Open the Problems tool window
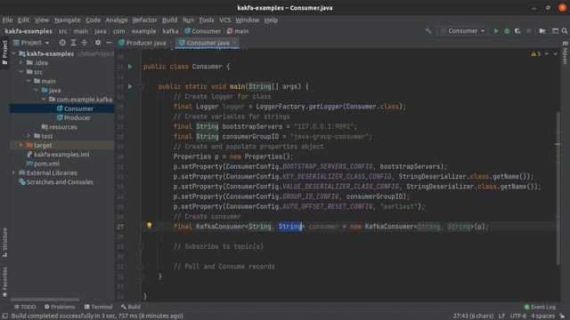Viewport: 570px width, 320px height. coord(60,307)
